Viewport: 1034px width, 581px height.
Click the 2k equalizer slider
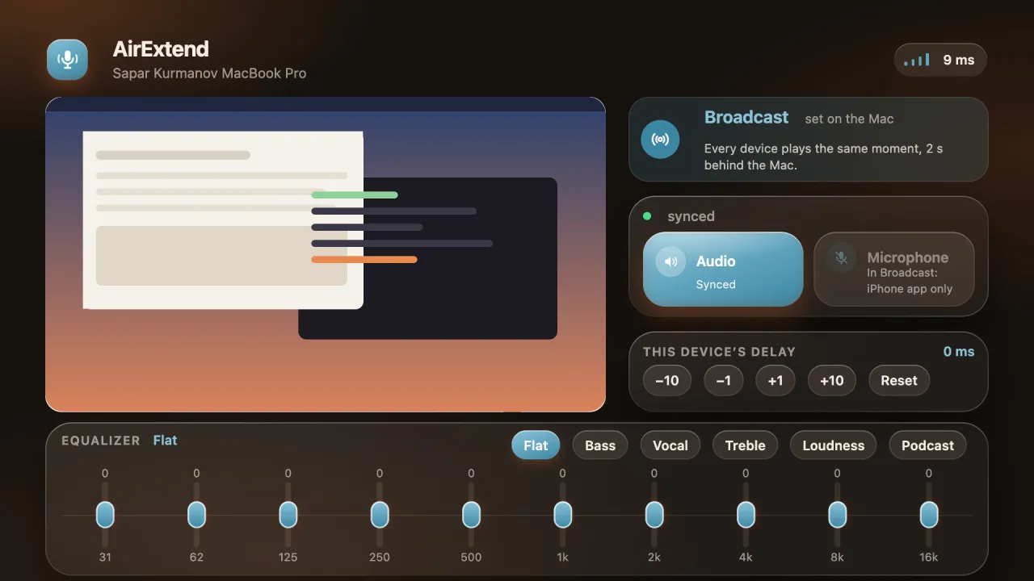(x=654, y=515)
